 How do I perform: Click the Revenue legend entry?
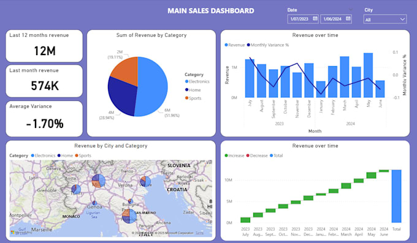pos(234,45)
